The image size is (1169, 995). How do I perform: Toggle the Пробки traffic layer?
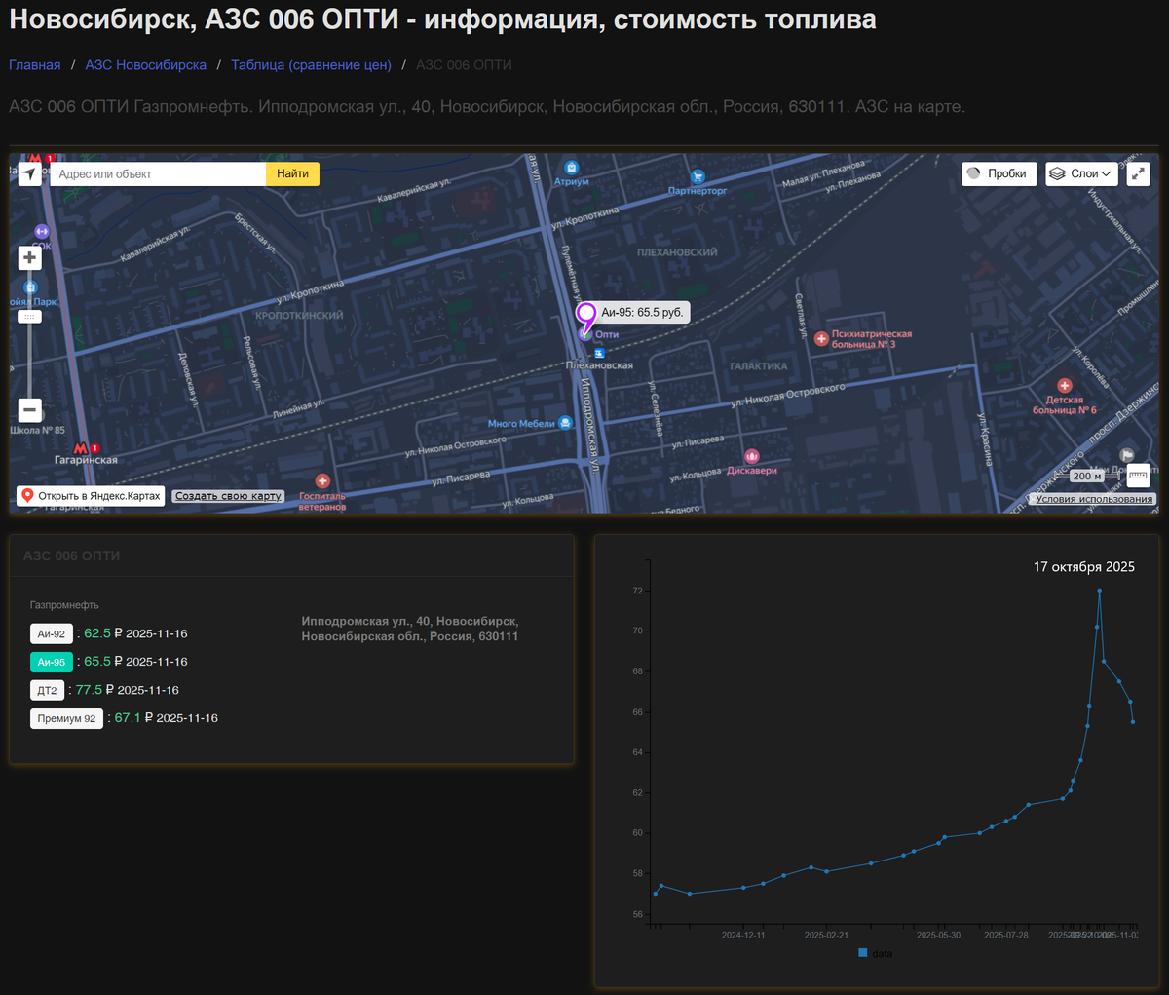click(x=999, y=173)
